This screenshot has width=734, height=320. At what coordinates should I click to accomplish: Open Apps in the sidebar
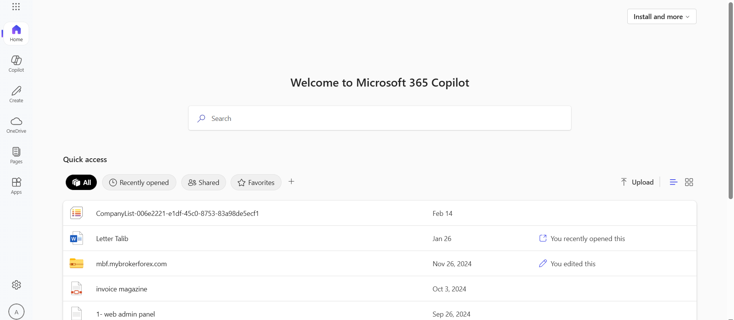coord(16,186)
